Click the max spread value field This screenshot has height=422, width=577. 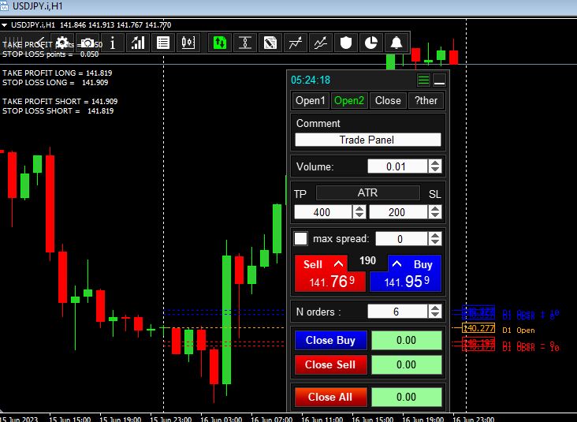pos(401,239)
